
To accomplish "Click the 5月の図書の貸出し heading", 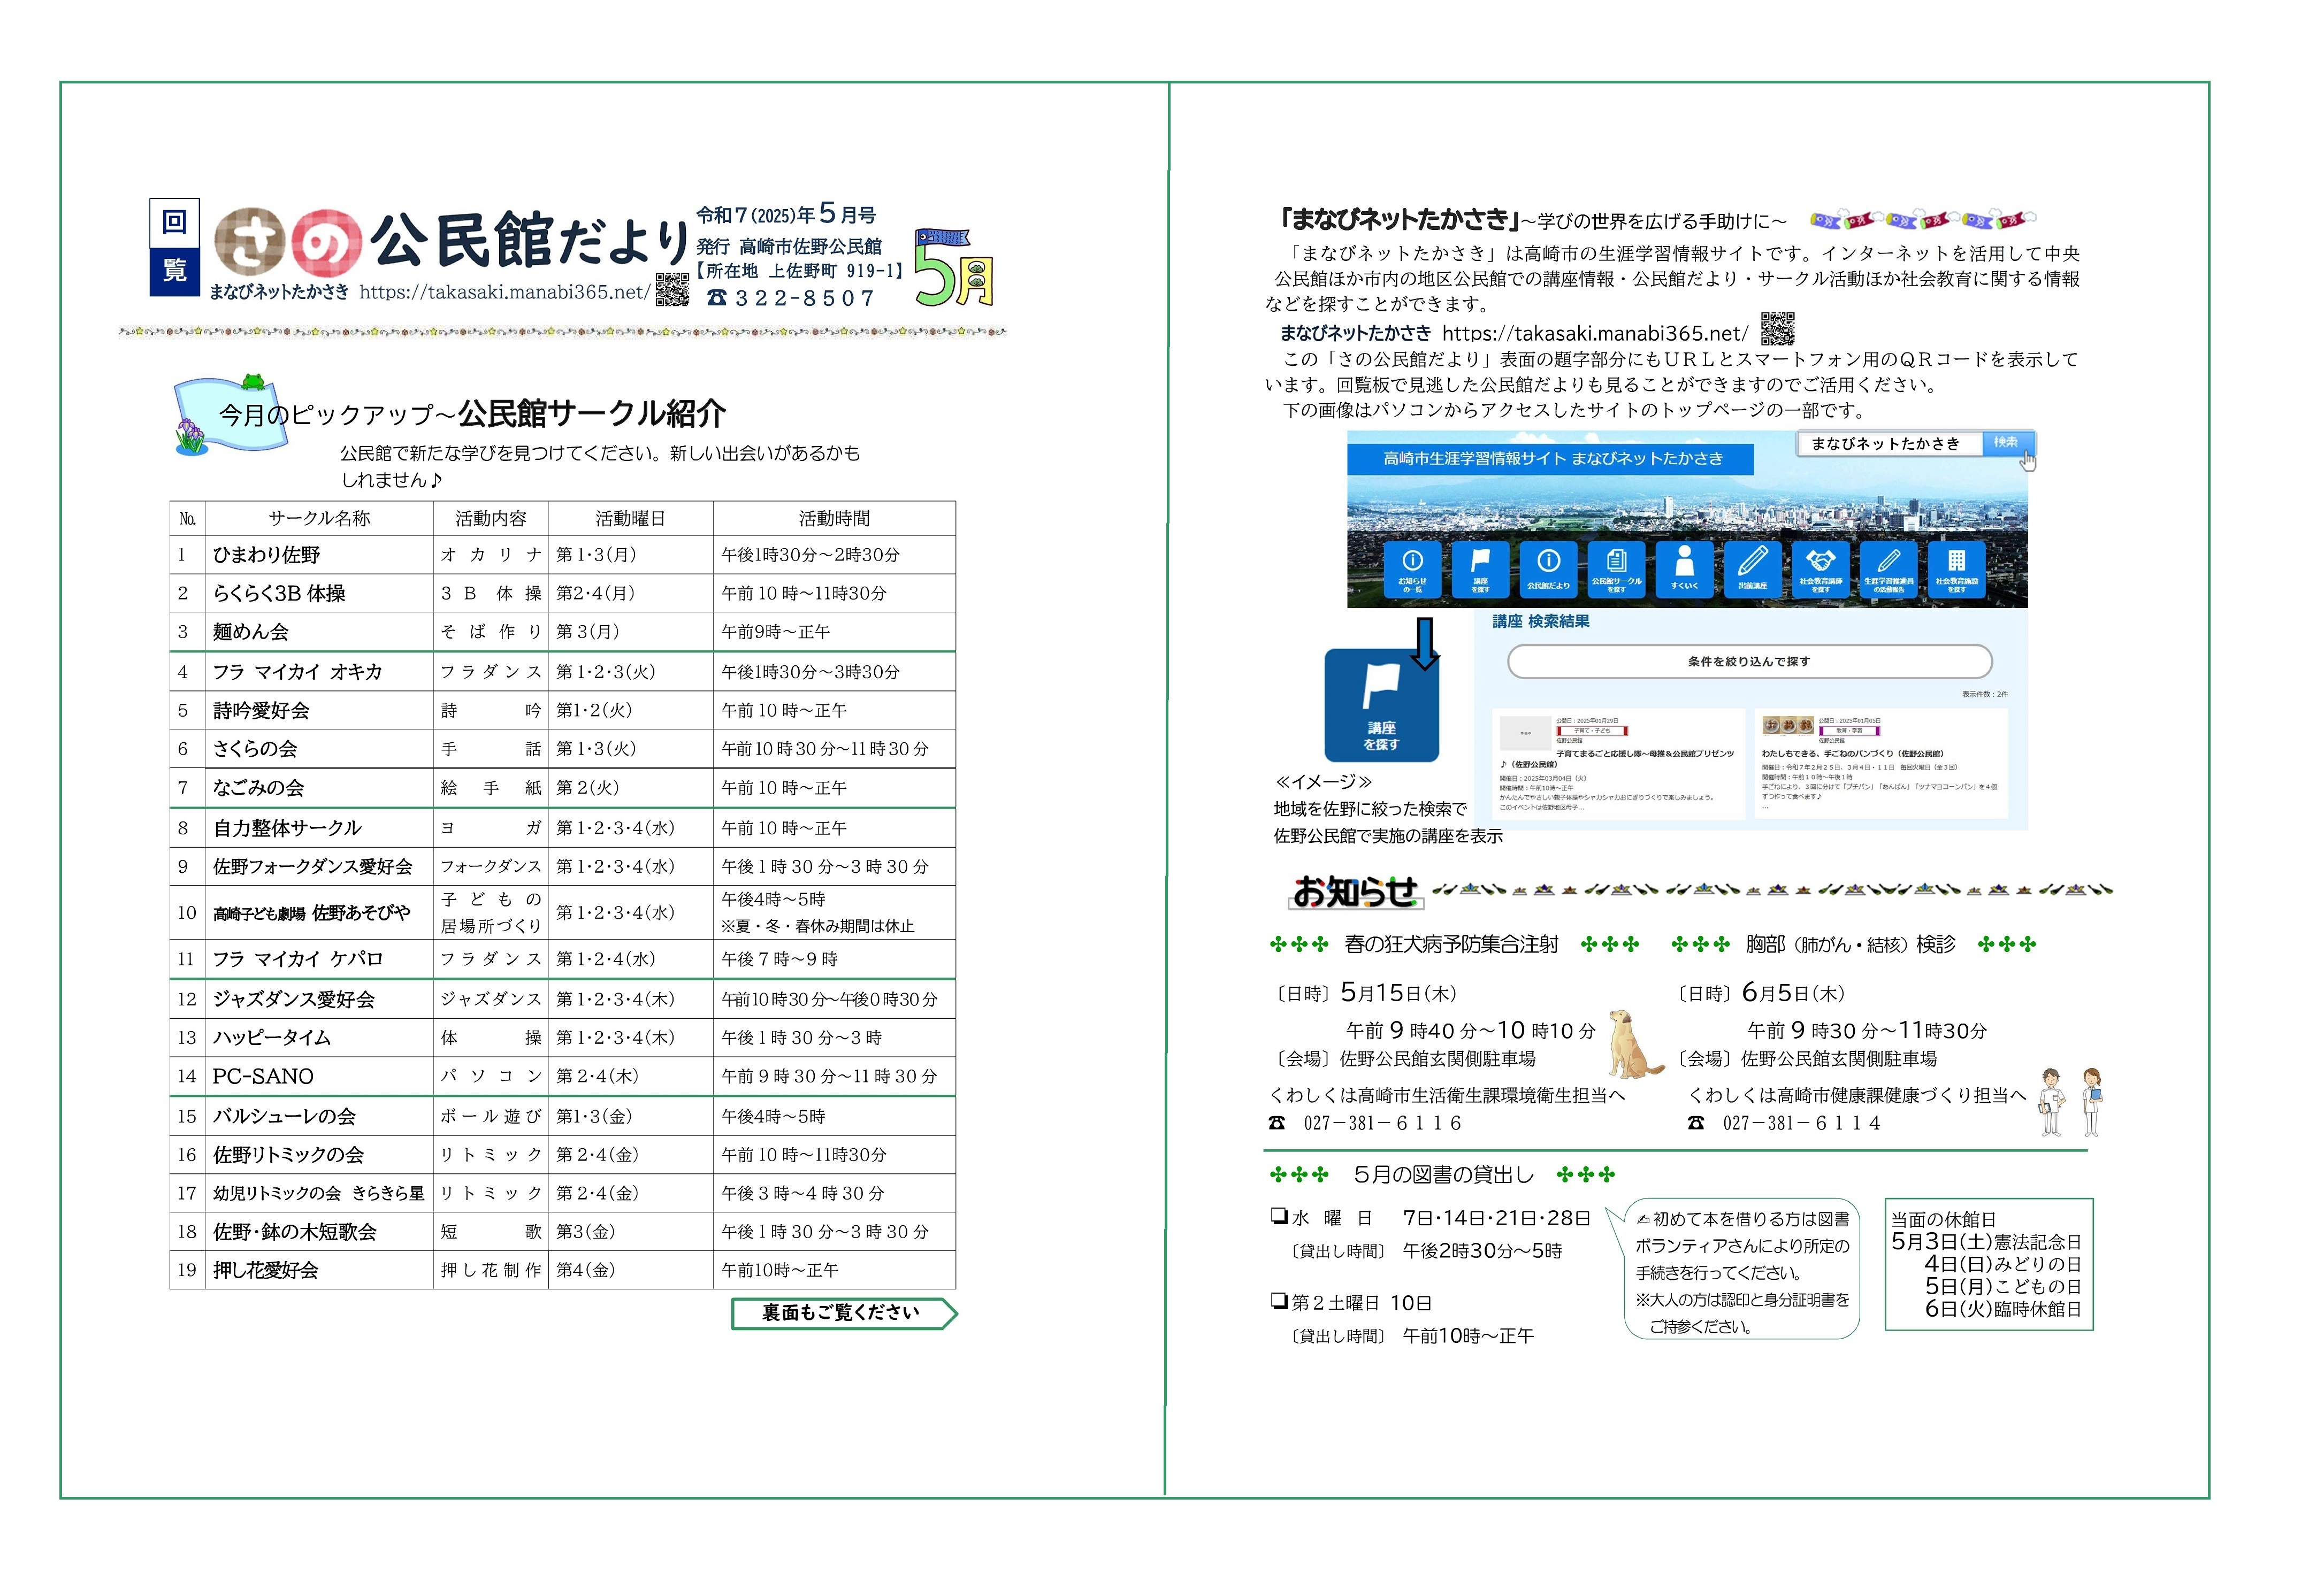I will [x=1443, y=1175].
